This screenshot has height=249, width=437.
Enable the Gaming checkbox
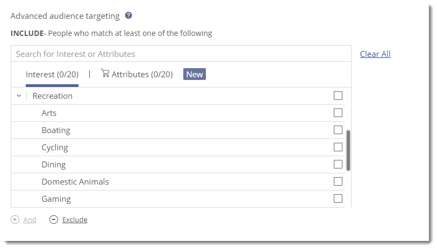click(338, 199)
